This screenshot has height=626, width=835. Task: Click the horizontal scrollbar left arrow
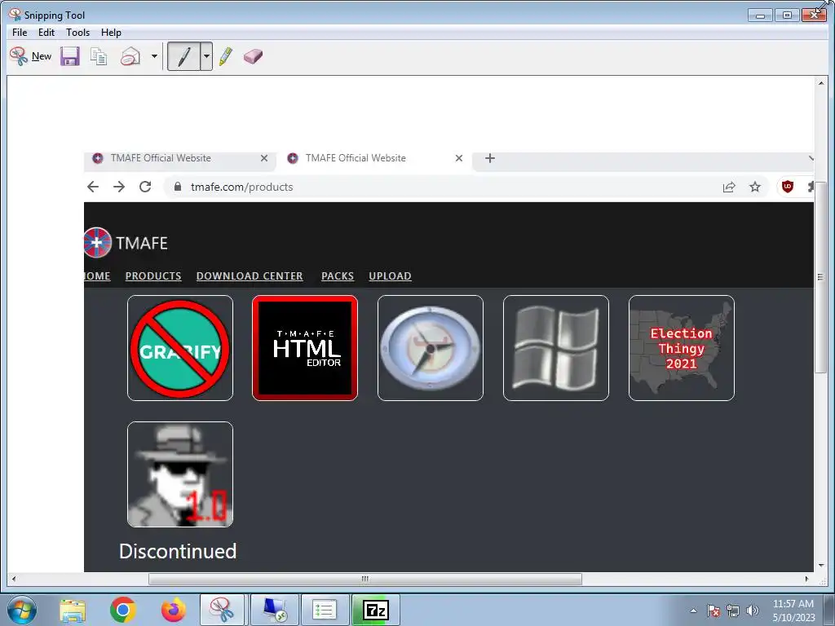pyautogui.click(x=13, y=579)
